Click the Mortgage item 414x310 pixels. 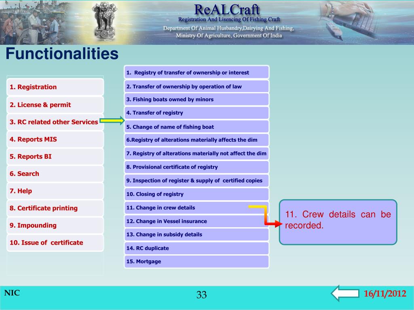point(196,262)
